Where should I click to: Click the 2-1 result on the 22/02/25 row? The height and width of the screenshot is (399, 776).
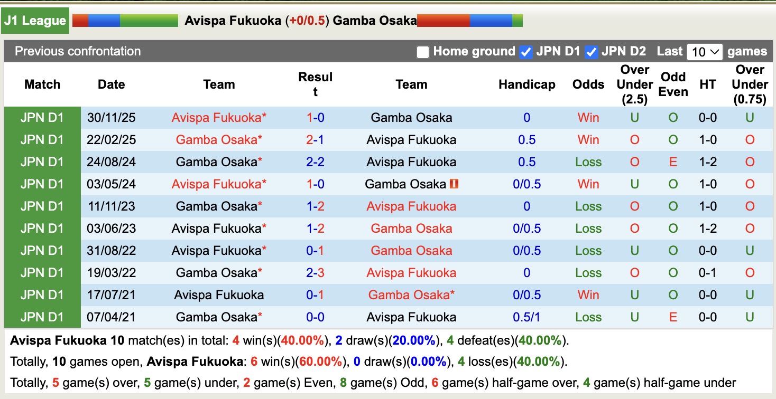315,139
